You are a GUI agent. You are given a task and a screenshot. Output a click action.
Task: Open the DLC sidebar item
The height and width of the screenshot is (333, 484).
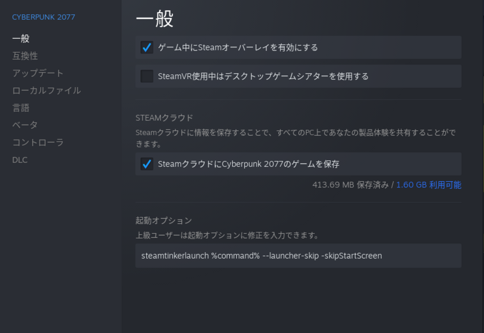(x=20, y=160)
